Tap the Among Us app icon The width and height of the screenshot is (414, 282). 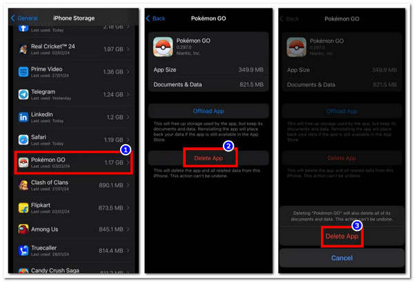23,230
